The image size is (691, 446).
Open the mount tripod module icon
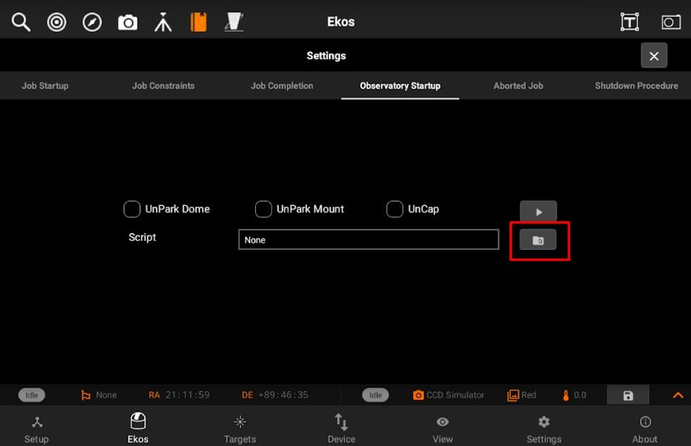163,22
